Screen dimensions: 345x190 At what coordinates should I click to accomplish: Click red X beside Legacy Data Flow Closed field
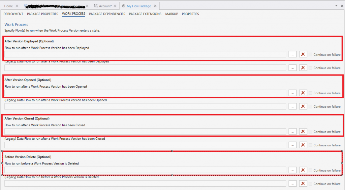click(303, 145)
